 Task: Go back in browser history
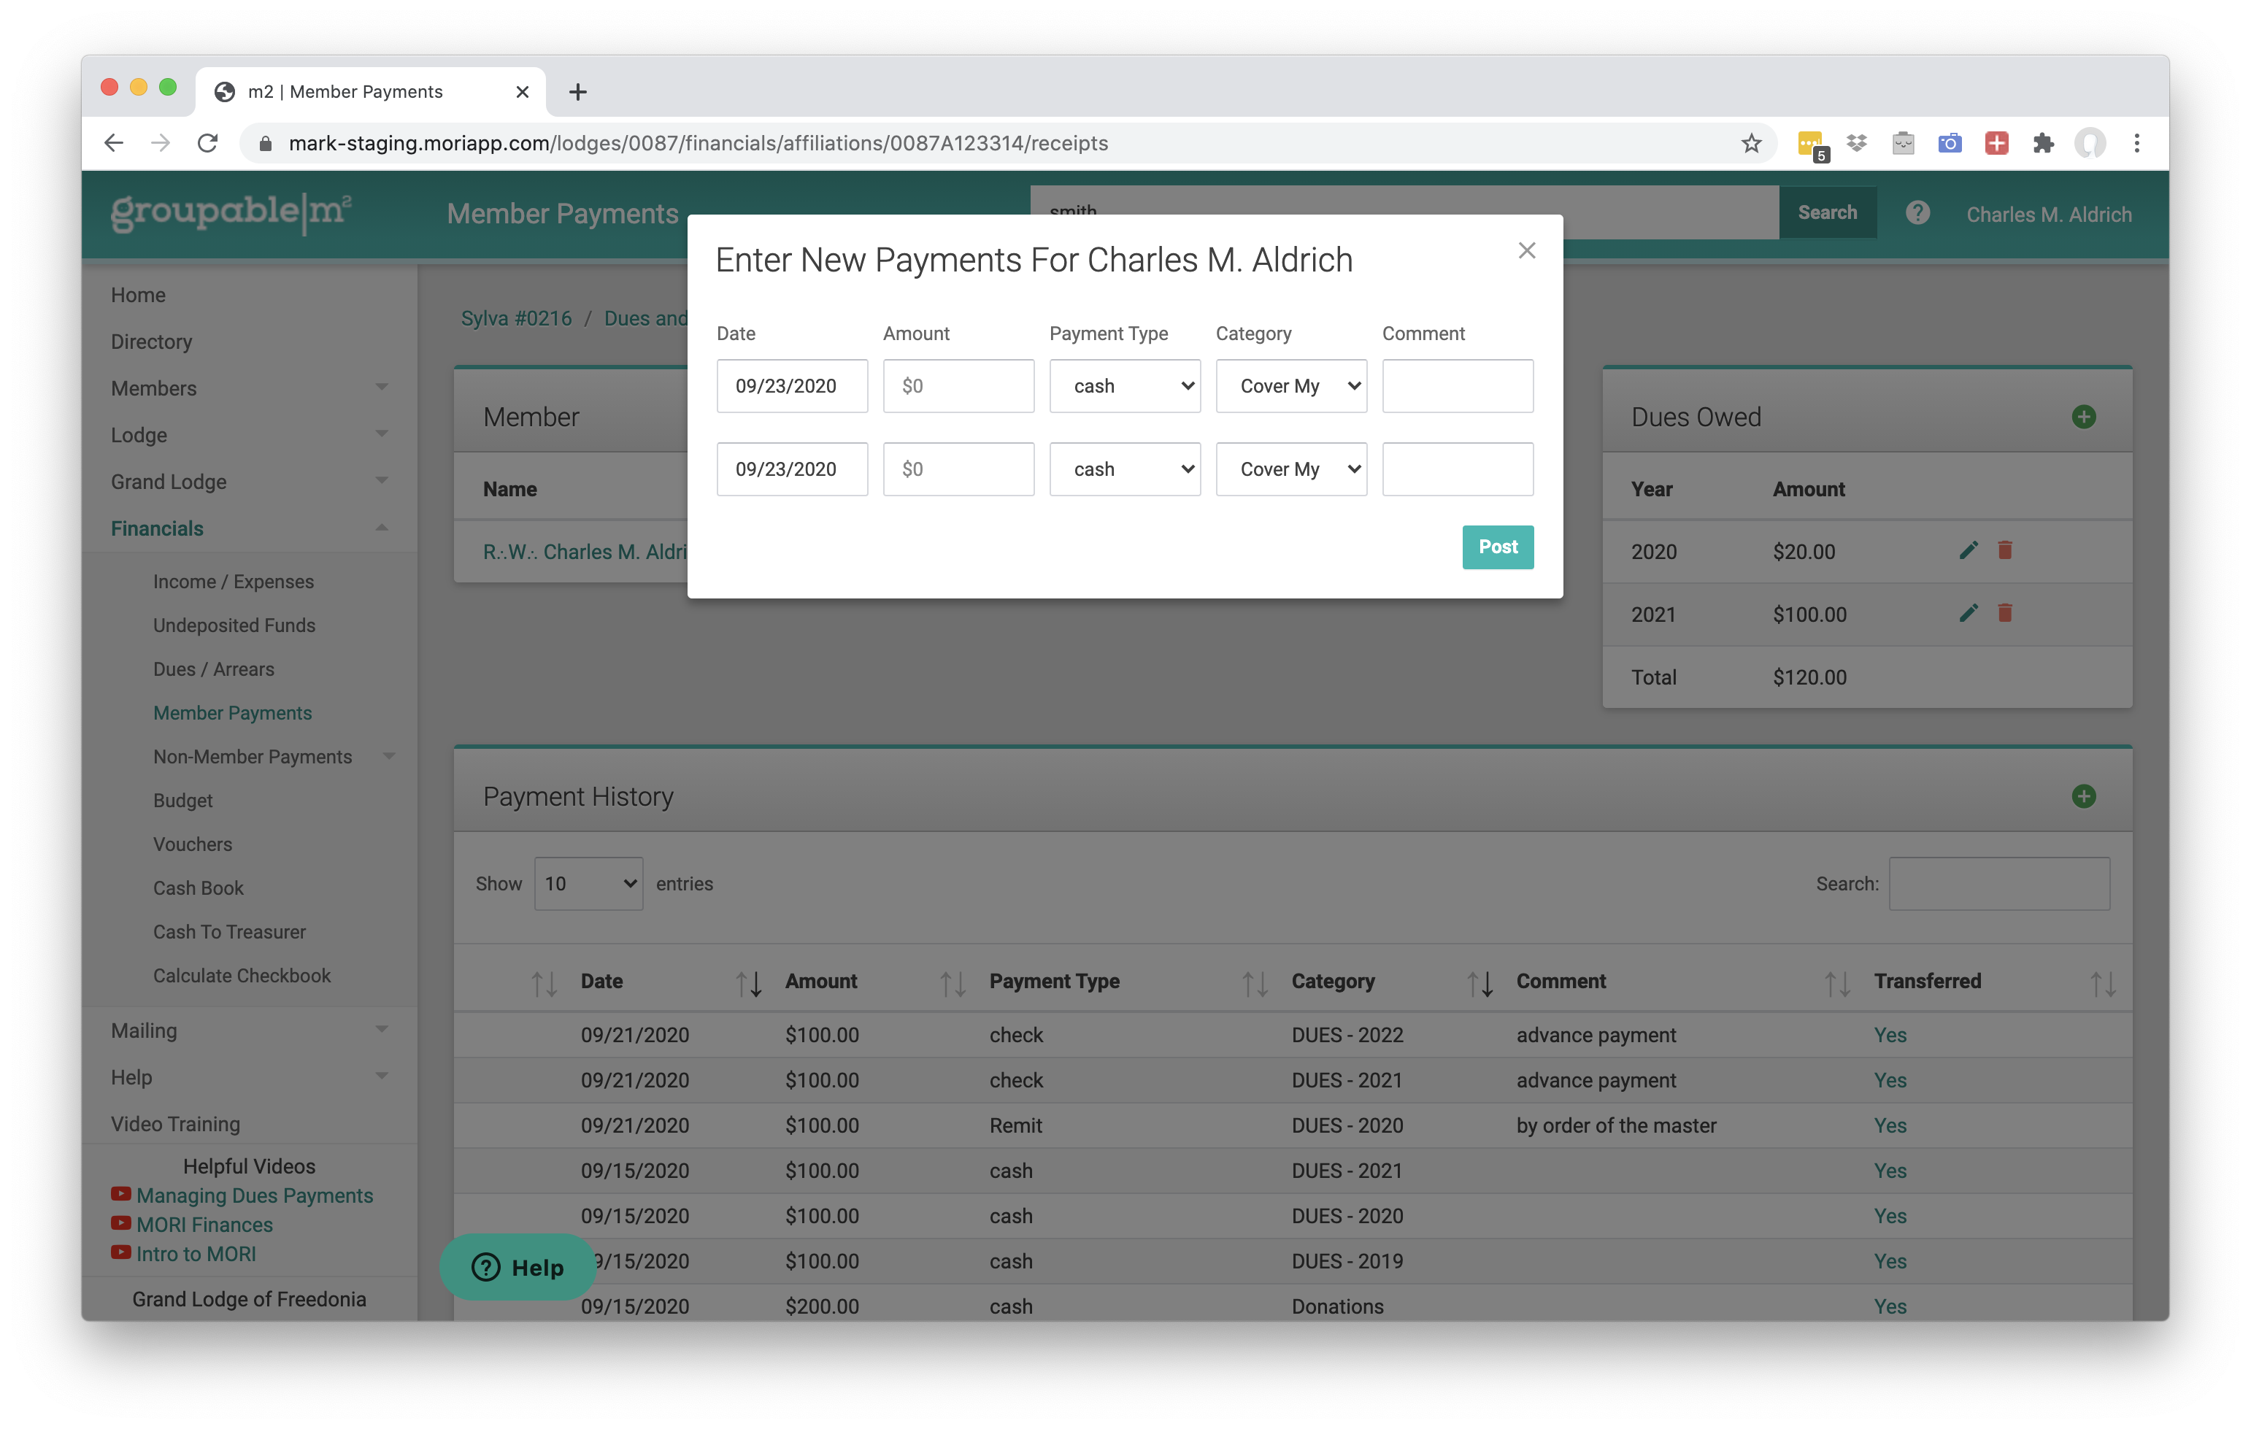(114, 143)
